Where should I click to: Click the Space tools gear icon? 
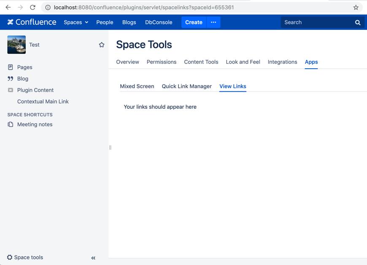(10, 257)
